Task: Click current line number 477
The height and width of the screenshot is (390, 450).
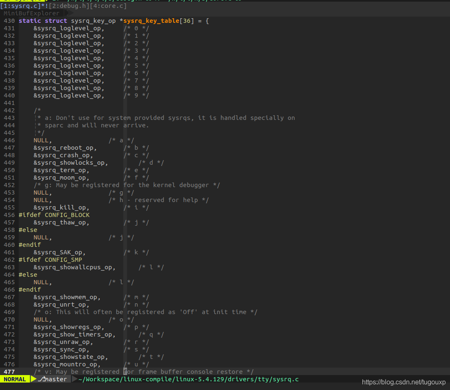Action: (9, 372)
